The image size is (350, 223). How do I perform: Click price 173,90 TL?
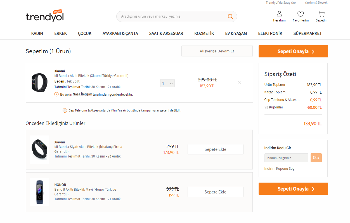171,152
